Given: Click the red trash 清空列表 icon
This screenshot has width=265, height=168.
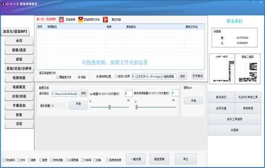Looking at the screenshot, I should point(105,19).
